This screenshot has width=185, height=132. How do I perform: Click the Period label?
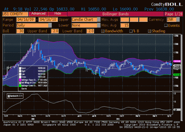pyautogui.click(x=8, y=25)
